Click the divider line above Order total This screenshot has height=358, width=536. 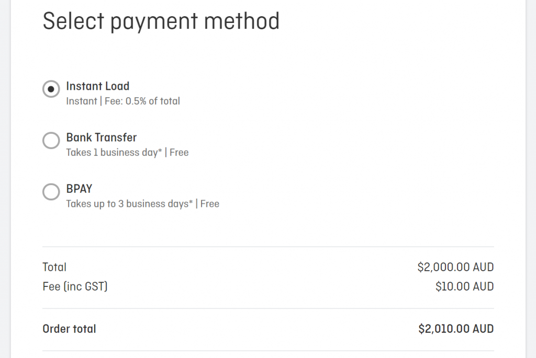pyautogui.click(x=268, y=308)
